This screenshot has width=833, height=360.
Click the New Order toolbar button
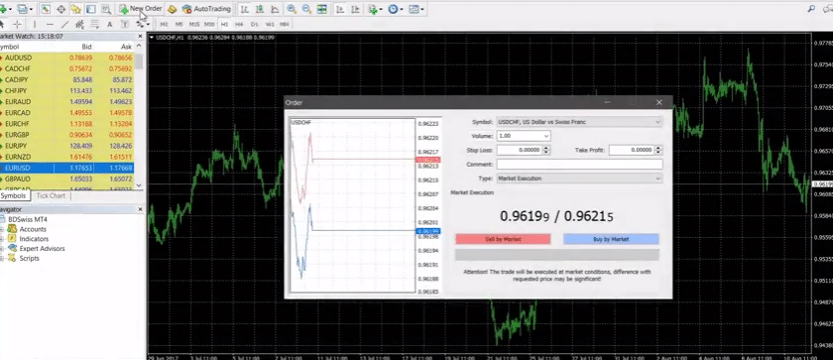pos(140,9)
